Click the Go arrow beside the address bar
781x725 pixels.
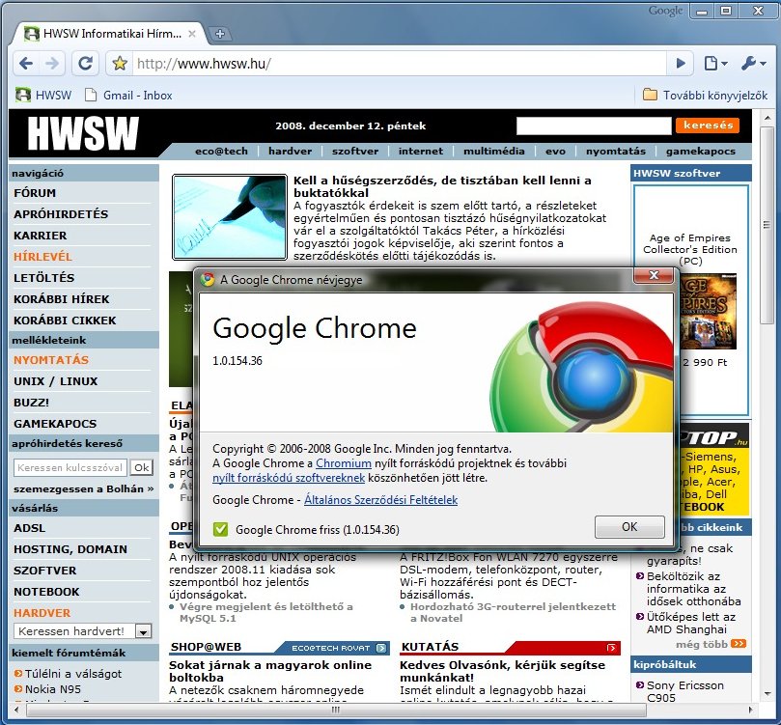click(x=681, y=64)
